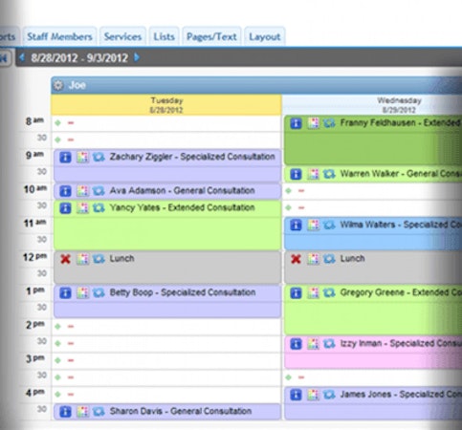The image size is (462, 430).
Task: Go to next week arrow
Action: click(x=137, y=57)
